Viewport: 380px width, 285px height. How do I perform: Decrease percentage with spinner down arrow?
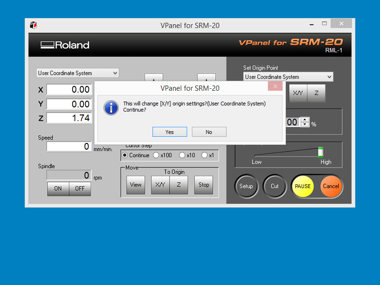tap(305, 124)
